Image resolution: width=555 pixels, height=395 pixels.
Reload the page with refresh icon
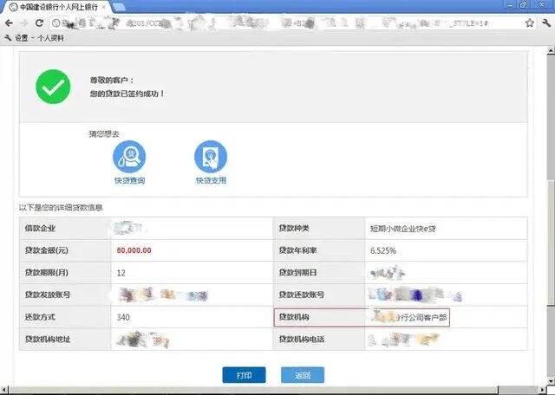[x=39, y=23]
